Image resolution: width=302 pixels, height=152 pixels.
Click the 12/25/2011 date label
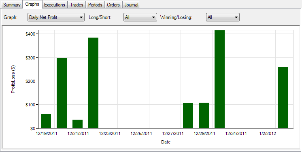(141, 133)
